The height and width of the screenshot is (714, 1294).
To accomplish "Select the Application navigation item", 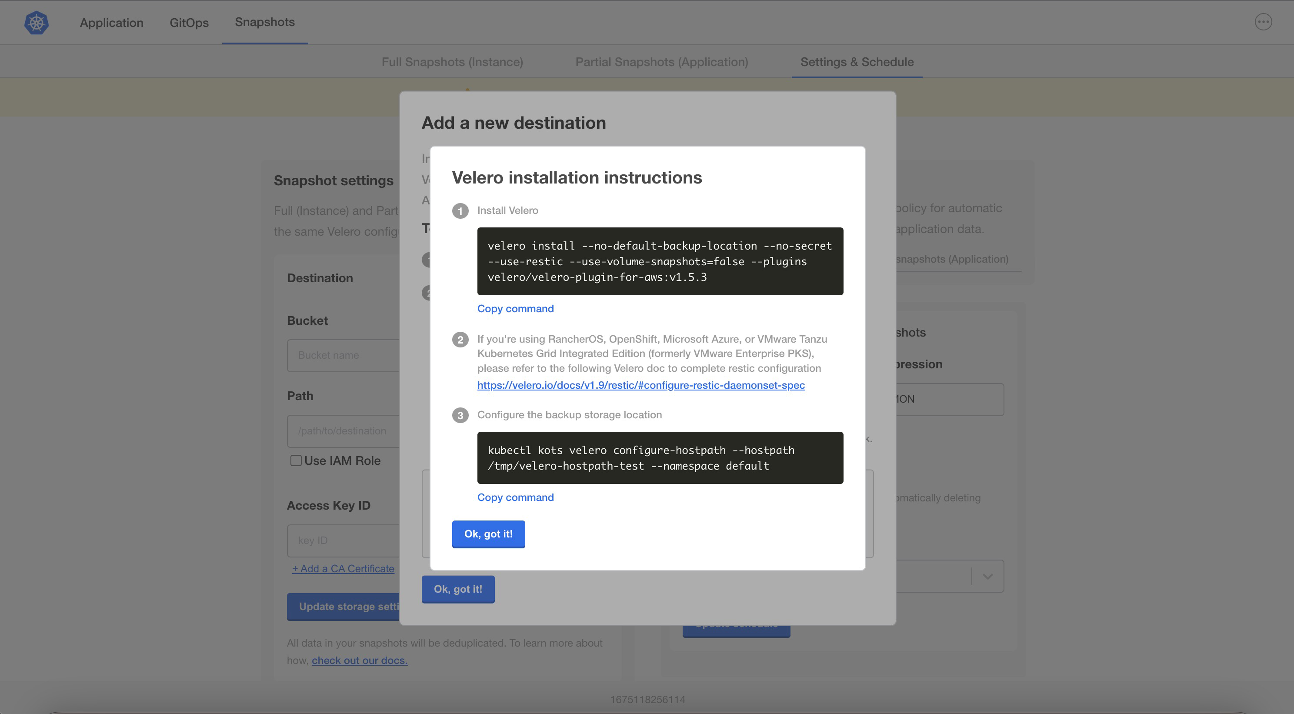I will (111, 23).
